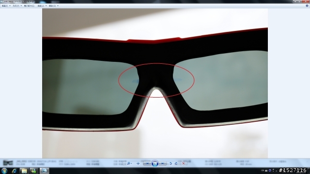Click the E-mail menu item

[x=29, y=6]
